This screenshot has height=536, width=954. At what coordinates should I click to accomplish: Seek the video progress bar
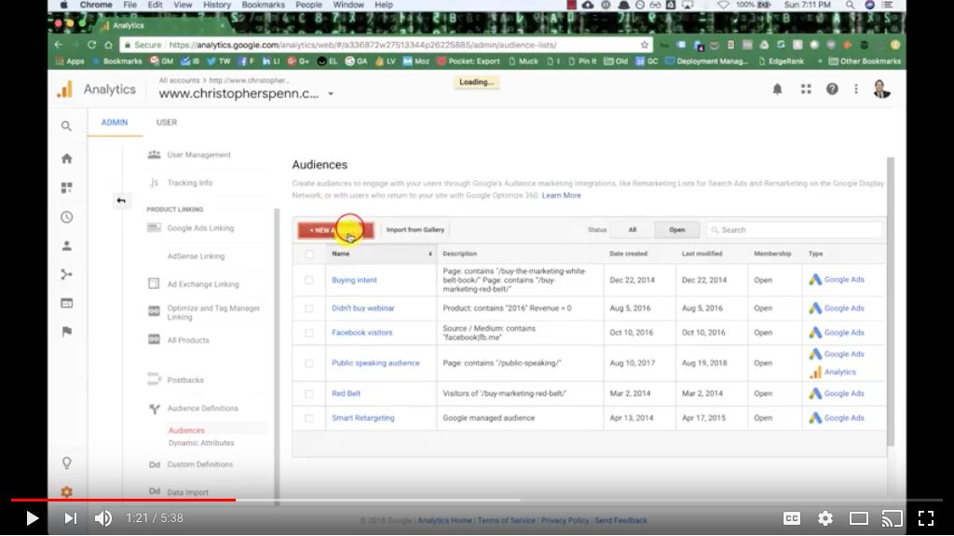tap(477, 500)
